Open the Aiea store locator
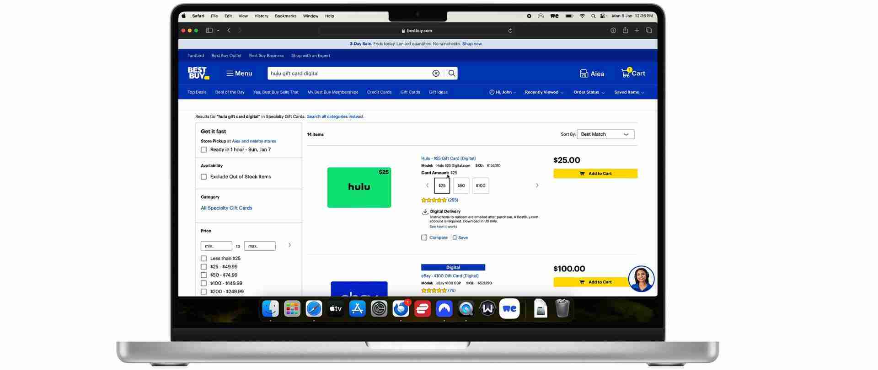The width and height of the screenshot is (878, 370). pos(592,74)
